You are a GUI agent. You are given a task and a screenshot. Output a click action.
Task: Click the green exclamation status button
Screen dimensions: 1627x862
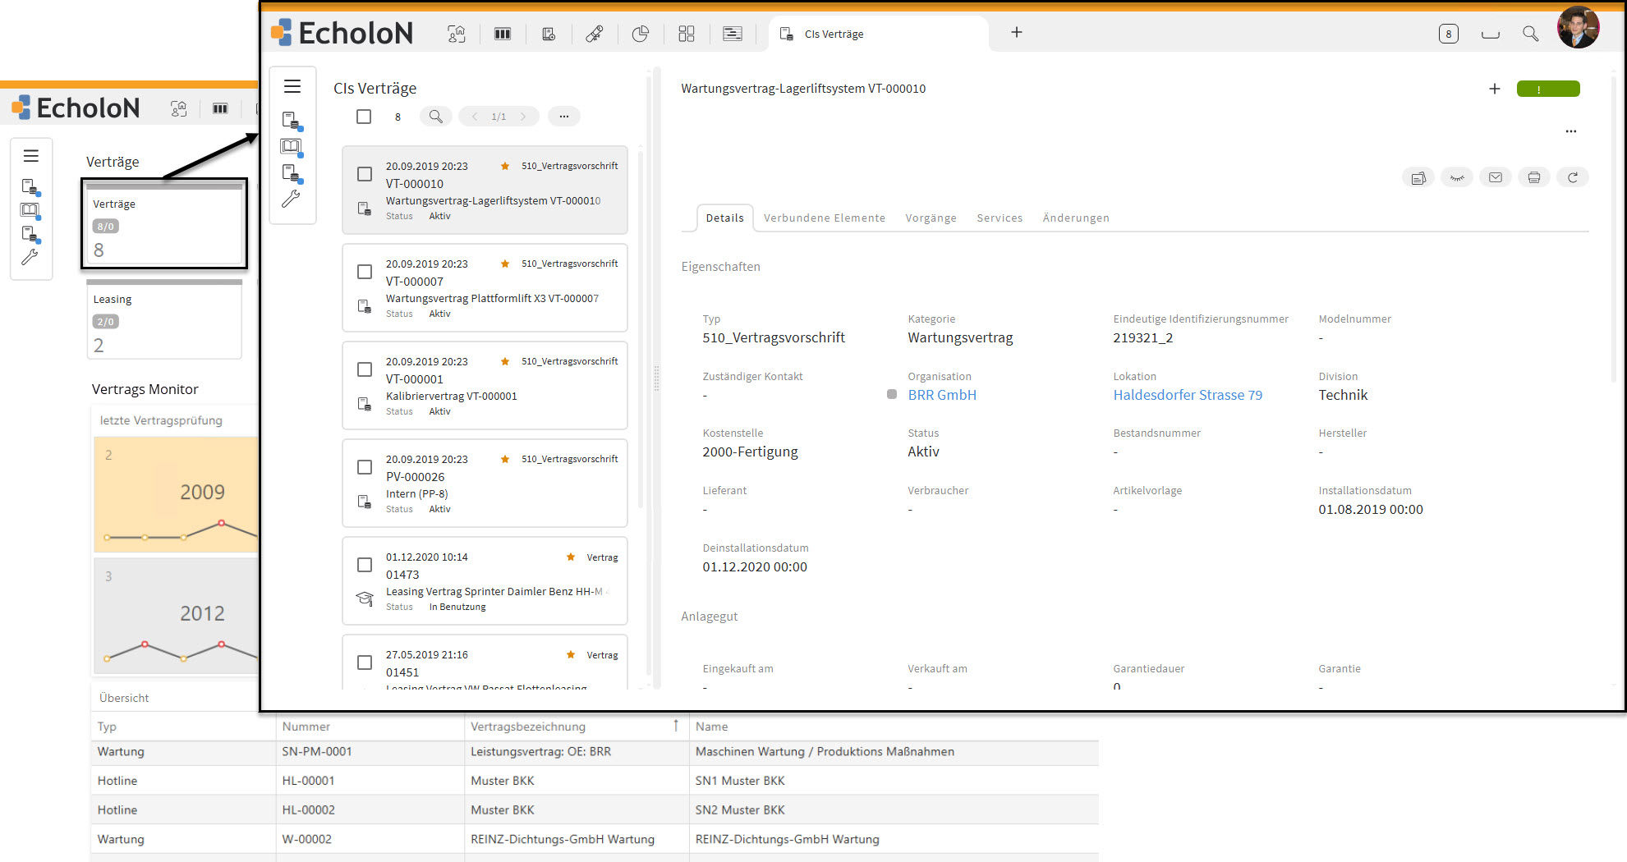tap(1548, 89)
